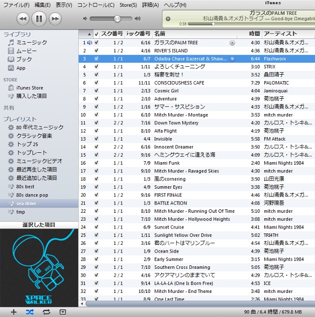Open the ファイル(F) menu
The width and height of the screenshot is (315, 317).
(16, 5)
